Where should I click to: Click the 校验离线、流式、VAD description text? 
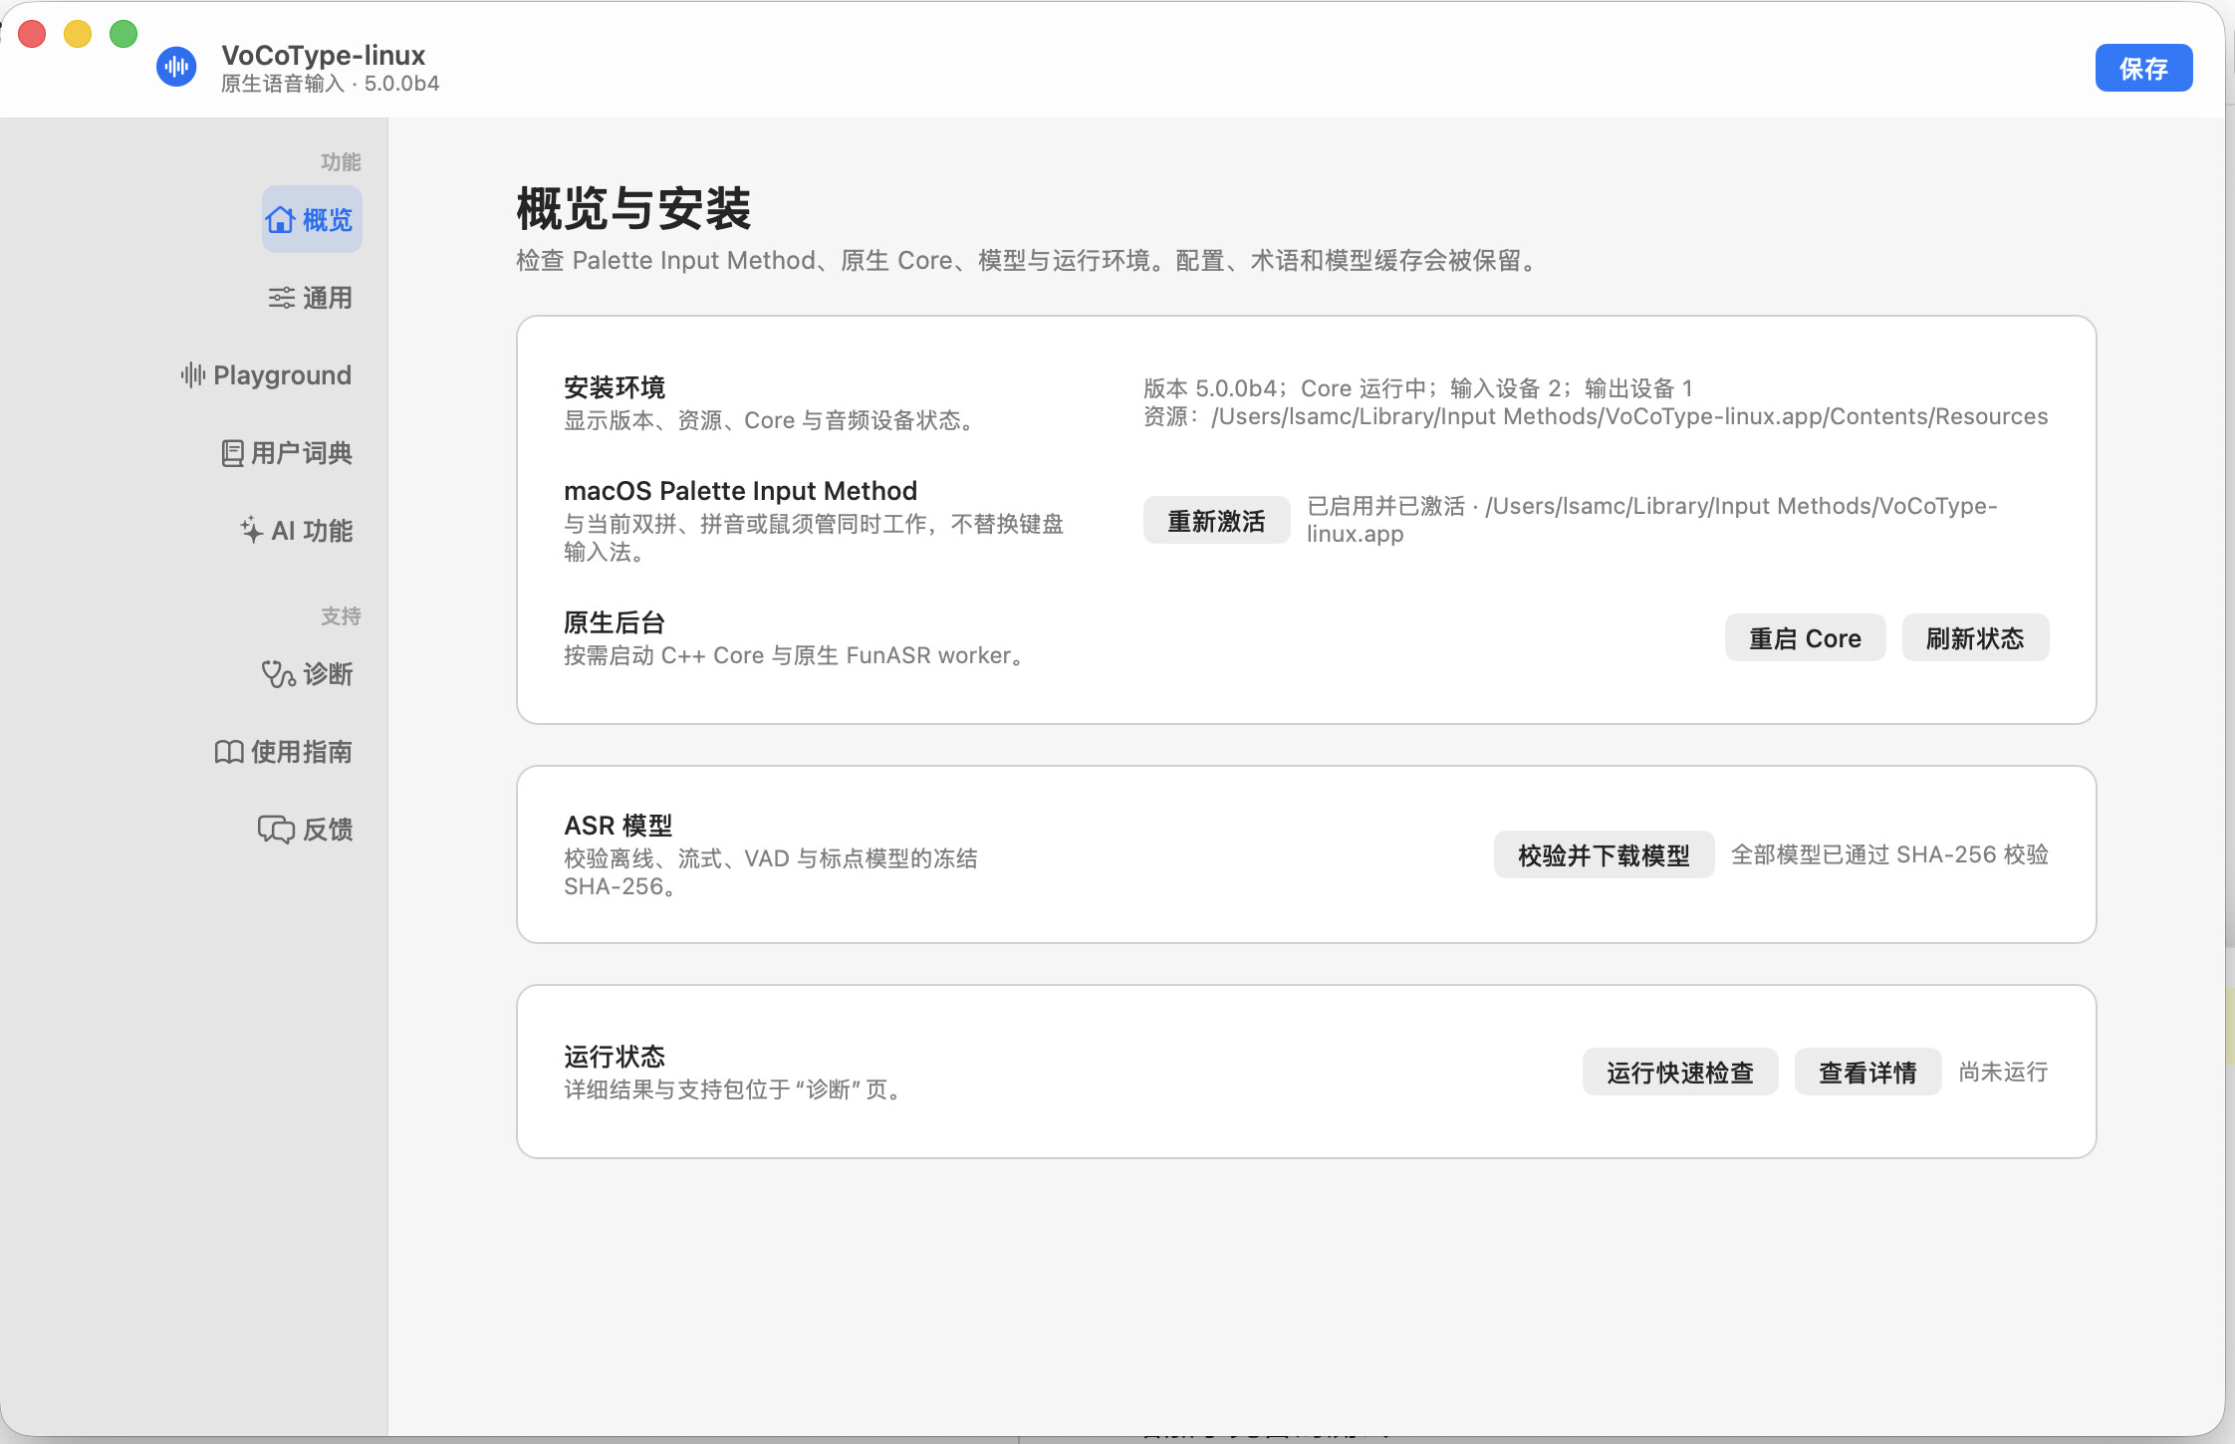(771, 872)
